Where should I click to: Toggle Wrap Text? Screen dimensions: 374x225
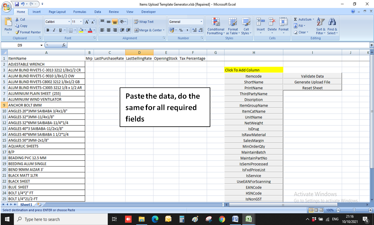click(146, 21)
